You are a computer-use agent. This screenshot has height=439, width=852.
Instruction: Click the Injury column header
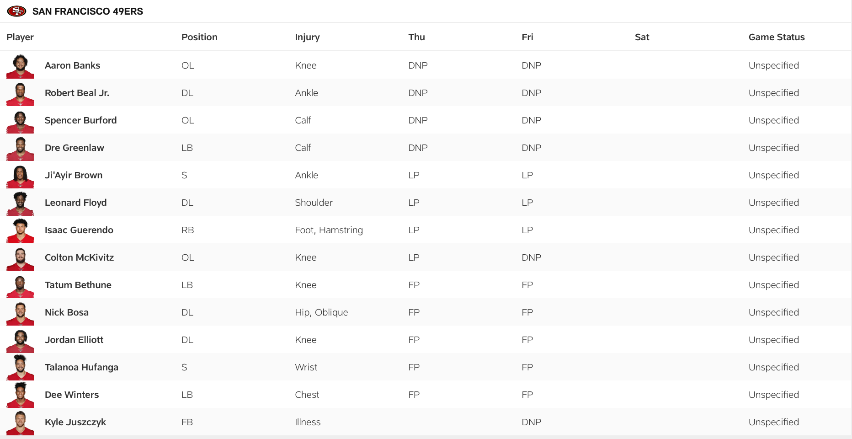pyautogui.click(x=307, y=37)
